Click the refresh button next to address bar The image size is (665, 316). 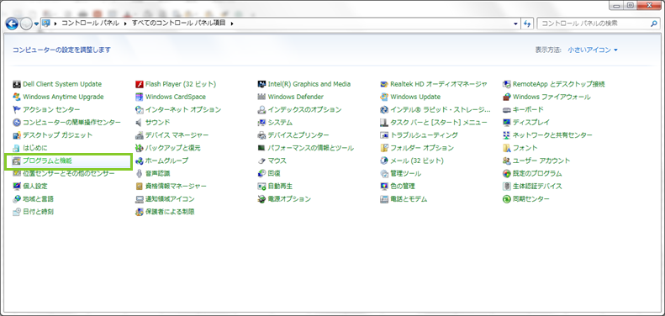[527, 24]
